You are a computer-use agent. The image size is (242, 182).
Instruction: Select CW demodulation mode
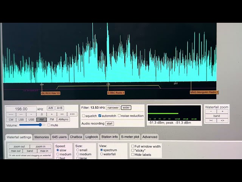click(11, 120)
